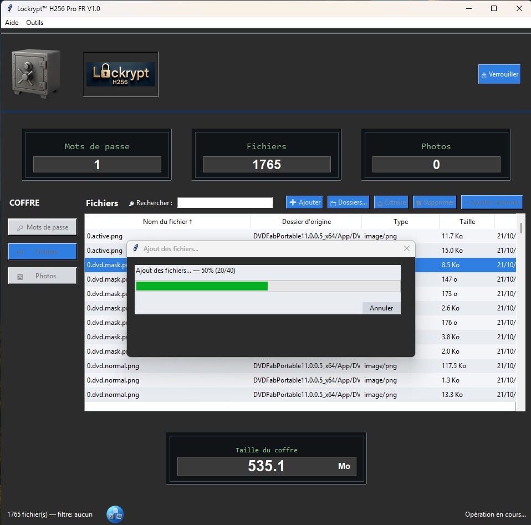Select the key icon on Mots de passe
This screenshot has width=531, height=525.
[x=21, y=227]
